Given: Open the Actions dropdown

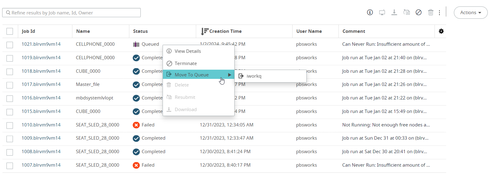Looking at the screenshot, I should tap(470, 13).
